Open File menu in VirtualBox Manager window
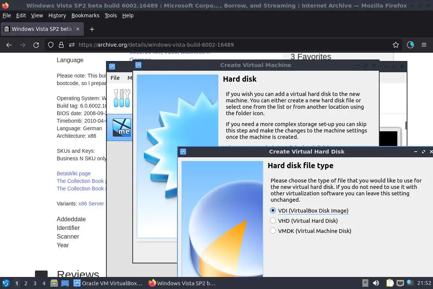 (115, 78)
